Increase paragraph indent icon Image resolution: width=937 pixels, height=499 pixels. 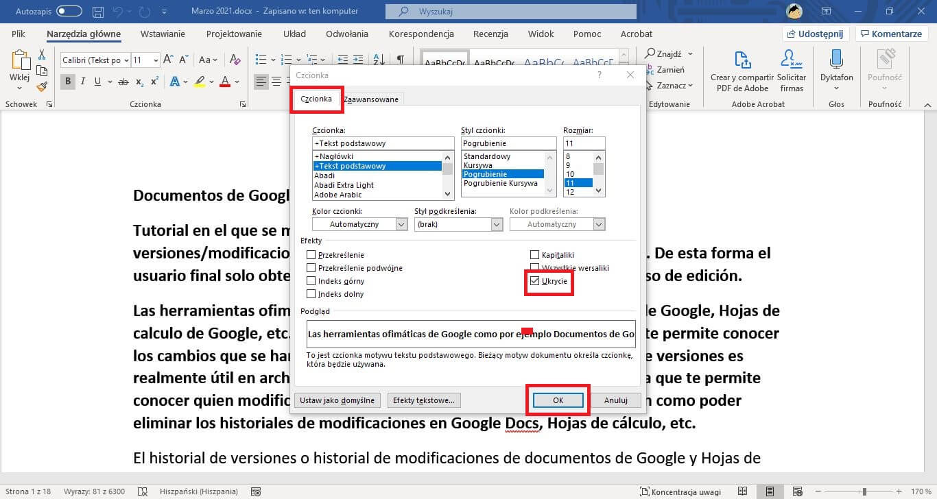(x=359, y=60)
